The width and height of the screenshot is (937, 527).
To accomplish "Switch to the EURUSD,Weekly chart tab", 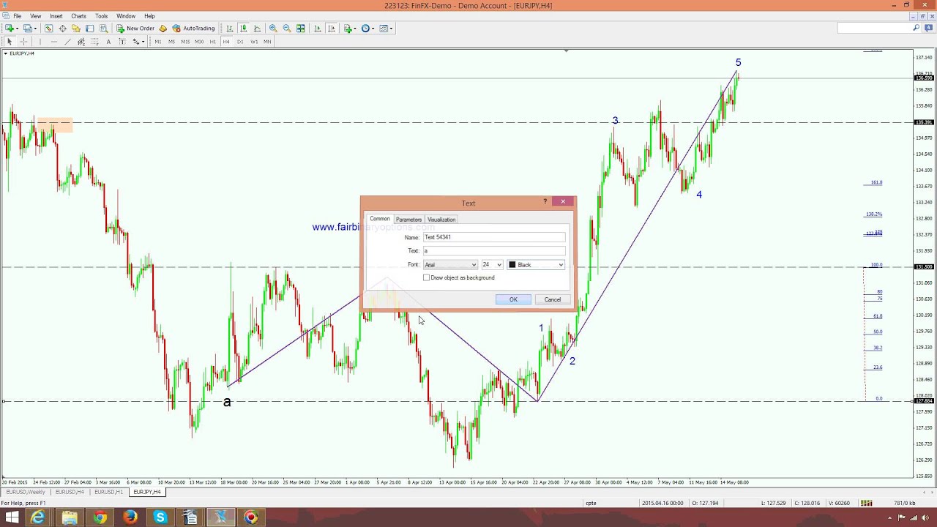I will (x=26, y=492).
